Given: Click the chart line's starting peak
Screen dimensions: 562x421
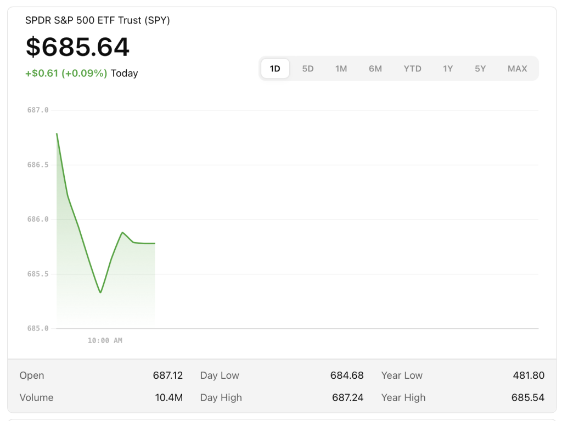Looking at the screenshot, I should [x=57, y=133].
